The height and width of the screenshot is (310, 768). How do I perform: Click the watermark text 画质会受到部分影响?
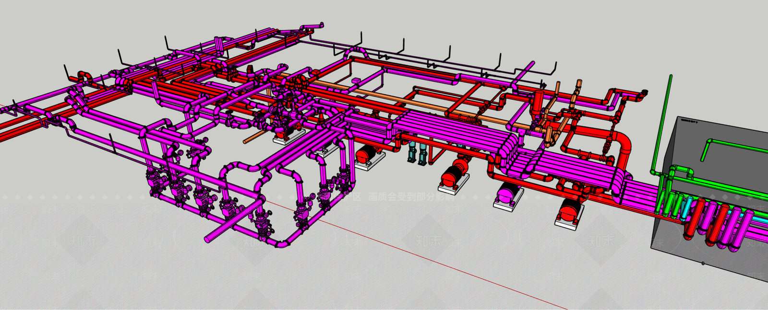coord(410,196)
